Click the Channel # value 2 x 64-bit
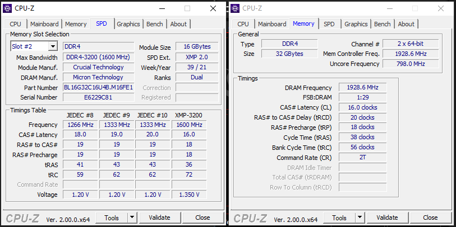Image resolution: width=456 pixels, height=227 pixels. tap(411, 44)
